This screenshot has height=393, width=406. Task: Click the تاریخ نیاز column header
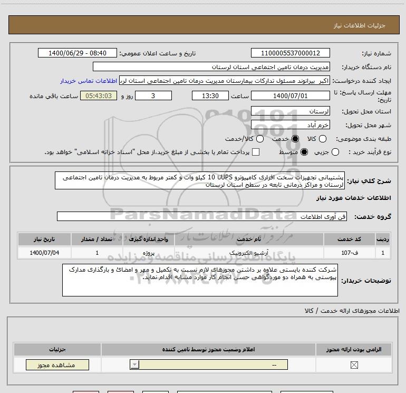[x=44, y=239]
